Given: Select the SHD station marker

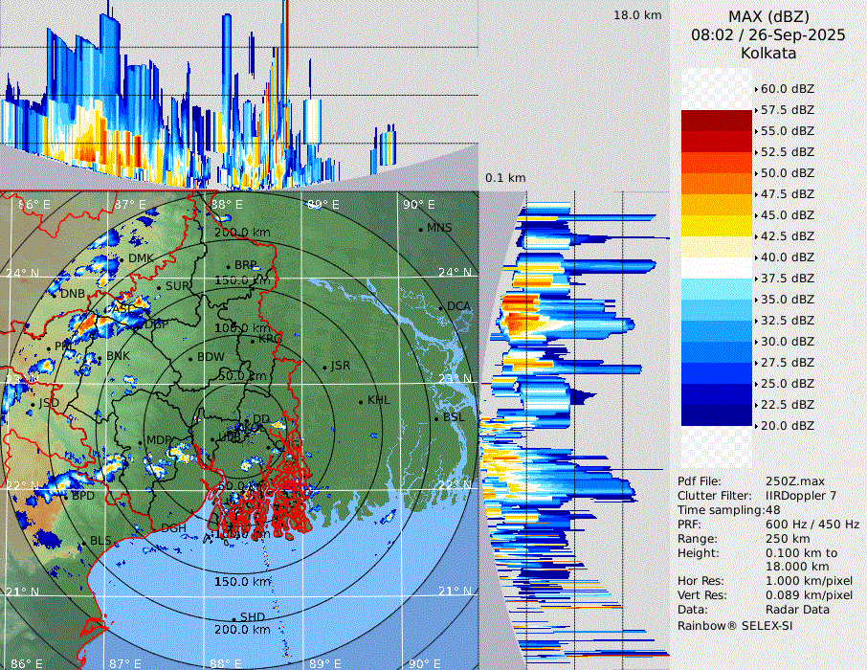Looking at the screenshot, I should (x=233, y=617).
